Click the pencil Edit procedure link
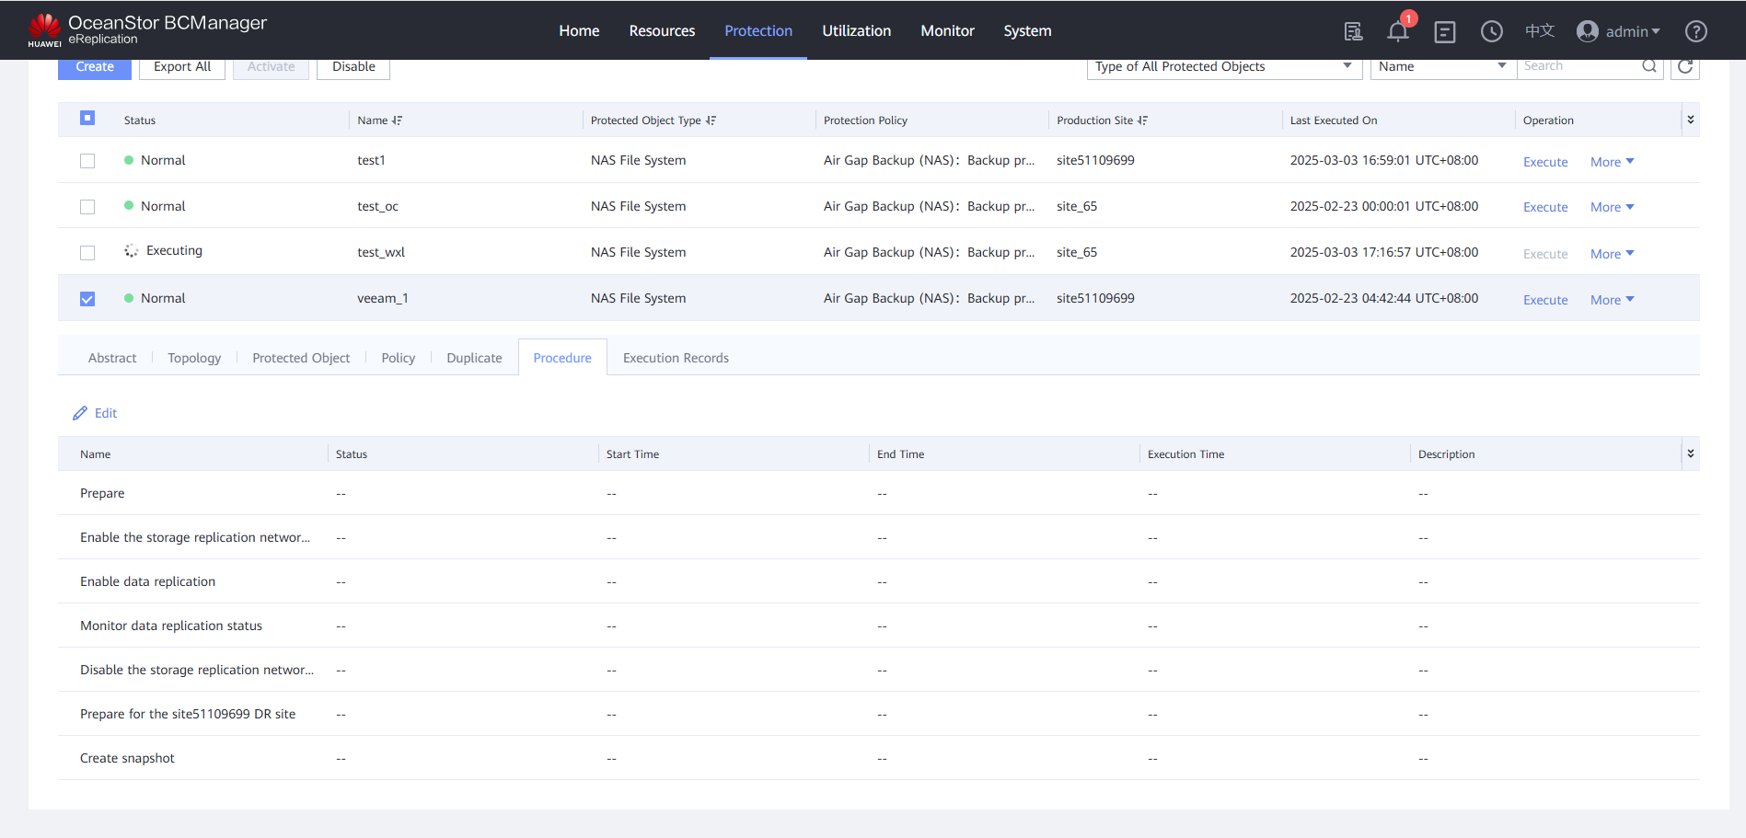1746x838 pixels. 96,413
